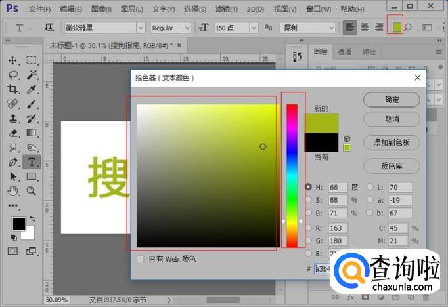448x307 pixels.
Task: Select the HSB brightness B radio button
Action: 308,213
